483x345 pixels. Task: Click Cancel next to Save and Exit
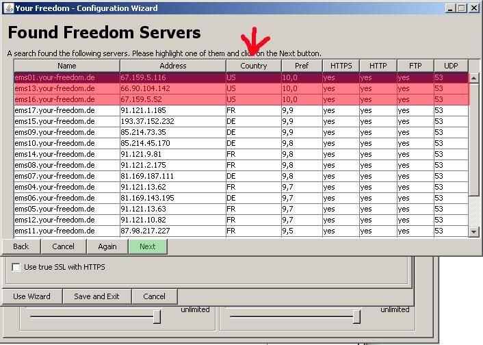click(155, 296)
